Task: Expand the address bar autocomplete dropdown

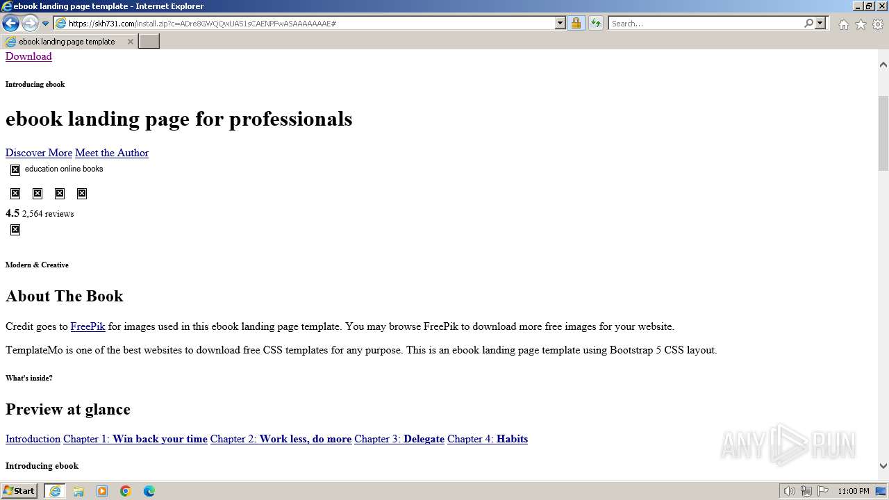Action: (x=560, y=24)
